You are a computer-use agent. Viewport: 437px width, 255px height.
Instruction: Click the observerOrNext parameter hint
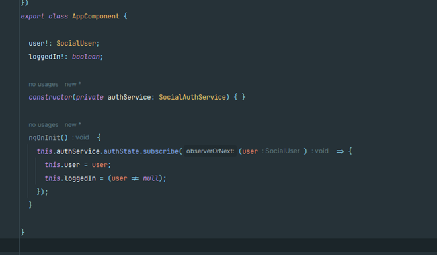click(210, 151)
